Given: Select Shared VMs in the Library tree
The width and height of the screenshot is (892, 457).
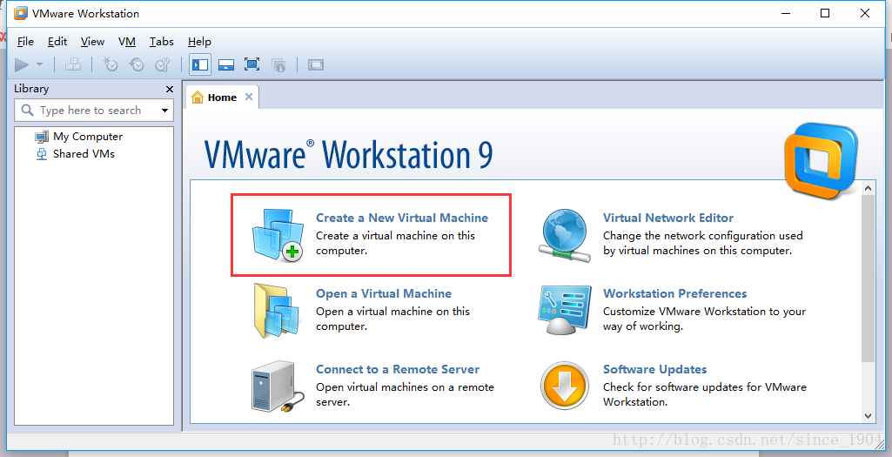Looking at the screenshot, I should click(84, 154).
